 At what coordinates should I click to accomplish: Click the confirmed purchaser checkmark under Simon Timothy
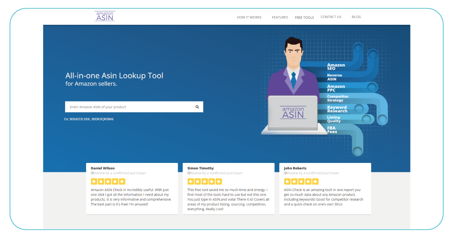coord(189,173)
